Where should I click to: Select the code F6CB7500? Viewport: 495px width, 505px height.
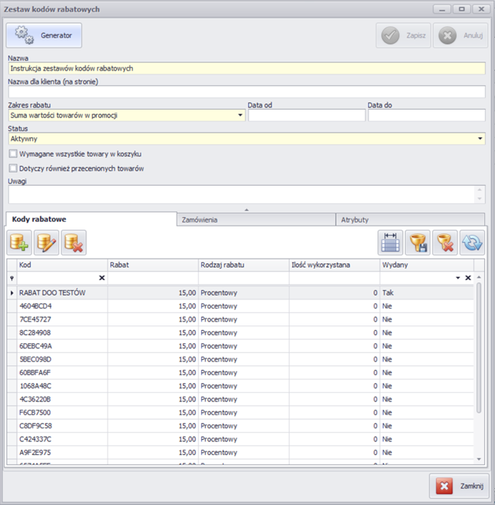[35, 413]
